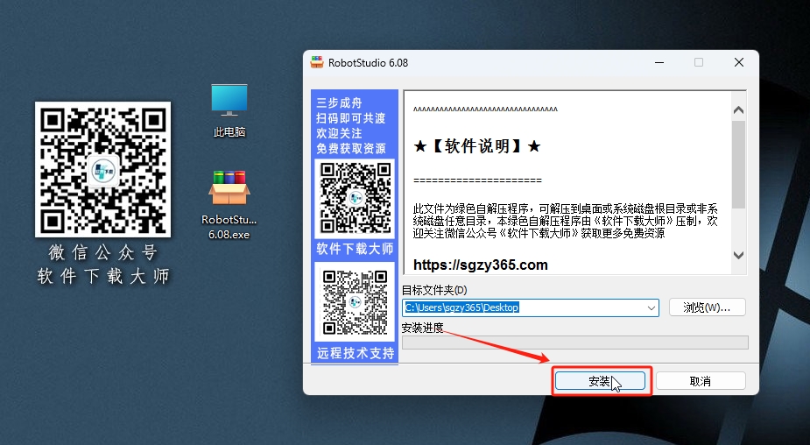Select the RobotStudio 6.08.exe desktop icon
This screenshot has width=810, height=445.
[x=229, y=205]
